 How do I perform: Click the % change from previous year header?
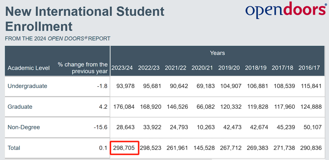(83, 68)
